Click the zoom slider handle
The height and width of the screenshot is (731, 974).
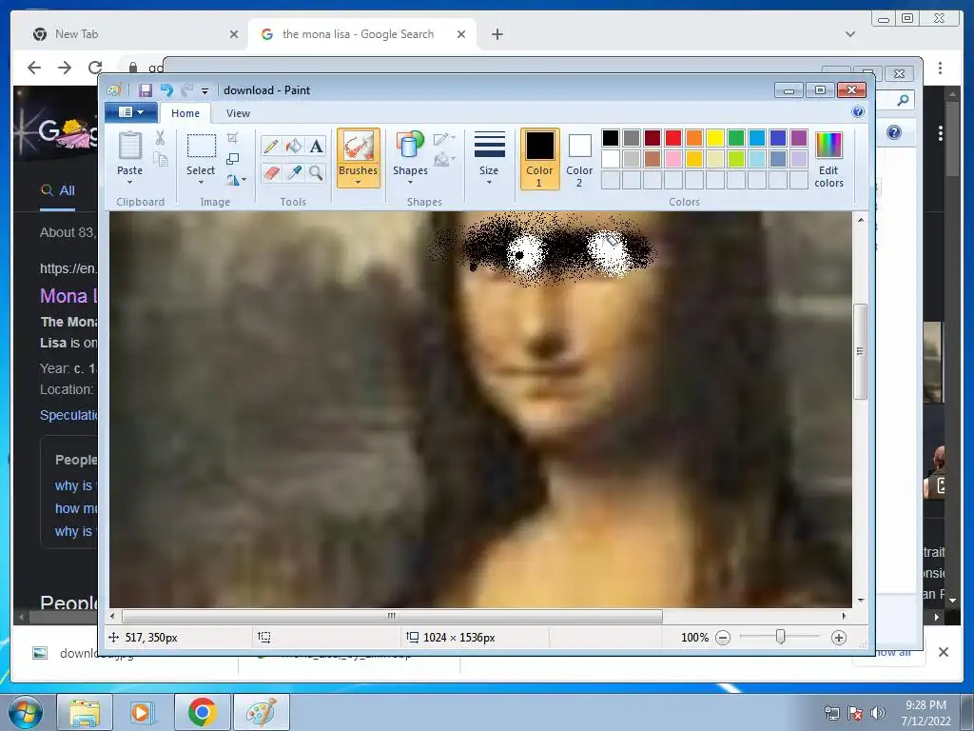point(781,637)
